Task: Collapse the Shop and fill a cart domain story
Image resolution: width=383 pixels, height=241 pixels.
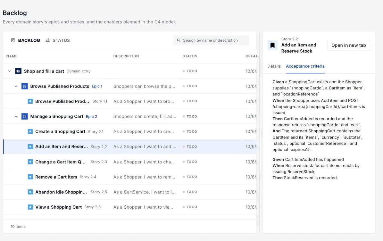Action: click(x=10, y=71)
